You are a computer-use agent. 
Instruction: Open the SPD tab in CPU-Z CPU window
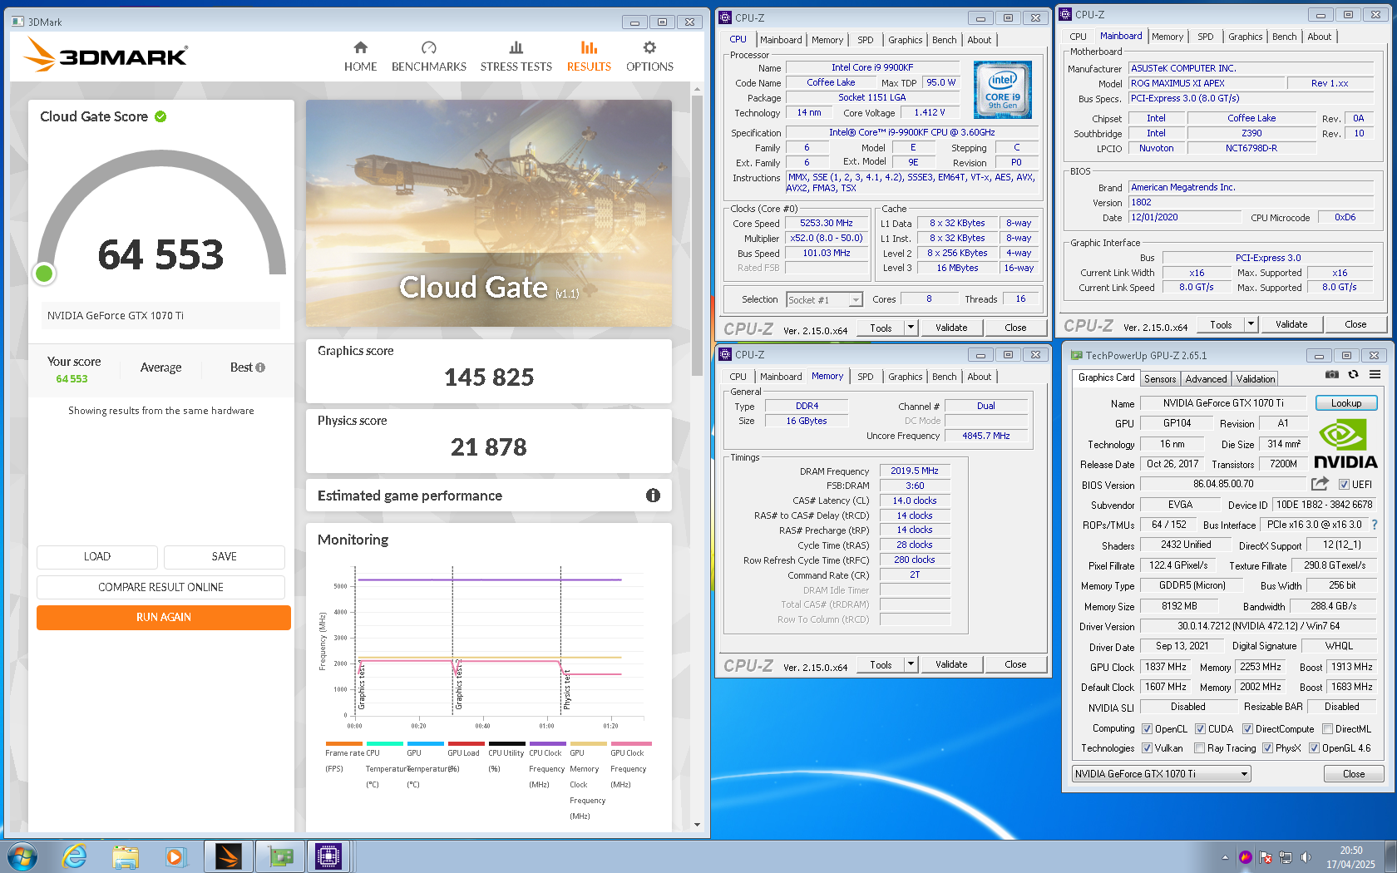pos(865,40)
